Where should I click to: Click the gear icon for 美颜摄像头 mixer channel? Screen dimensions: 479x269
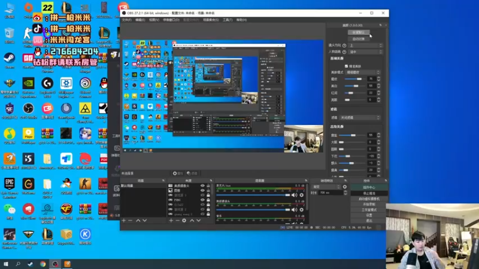[302, 210]
